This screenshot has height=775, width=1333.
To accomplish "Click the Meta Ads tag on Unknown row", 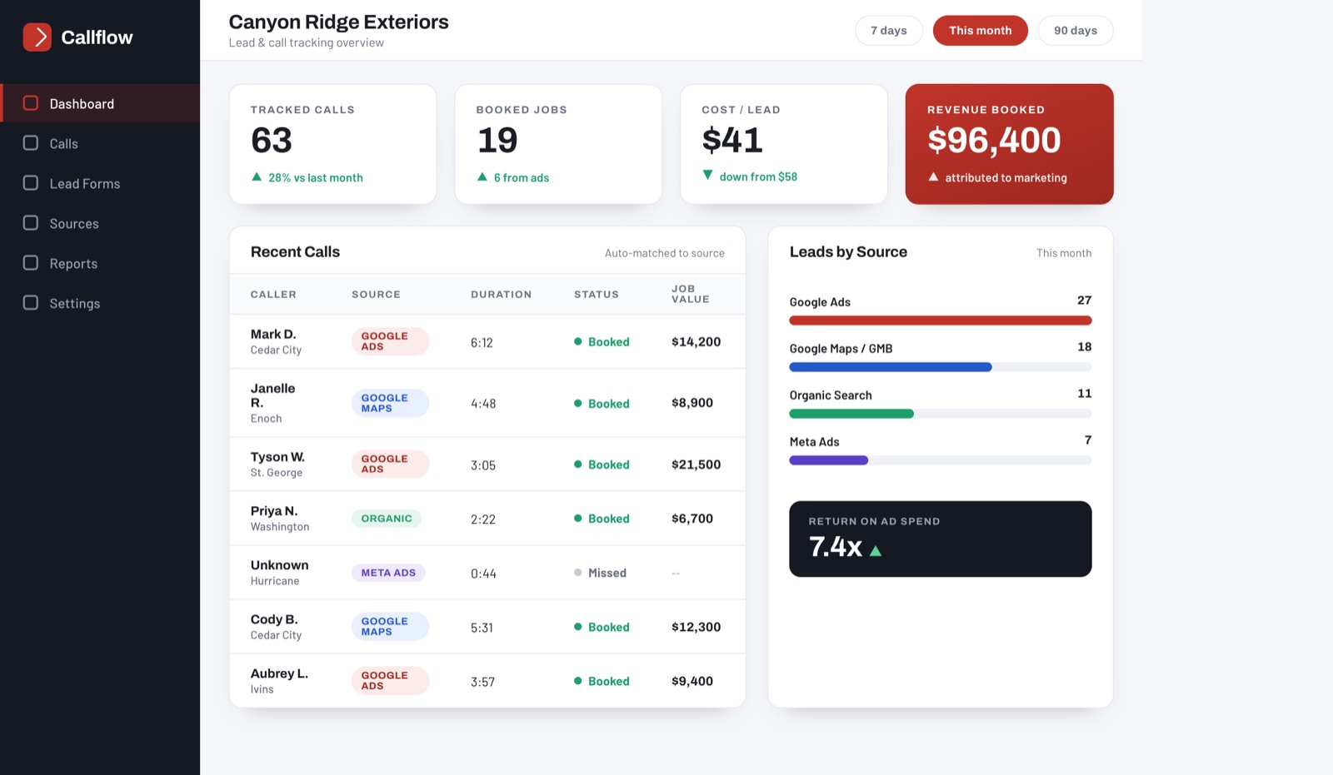I will point(388,573).
